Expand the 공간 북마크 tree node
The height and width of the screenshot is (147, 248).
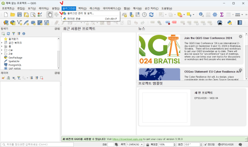[x=2, y=43]
